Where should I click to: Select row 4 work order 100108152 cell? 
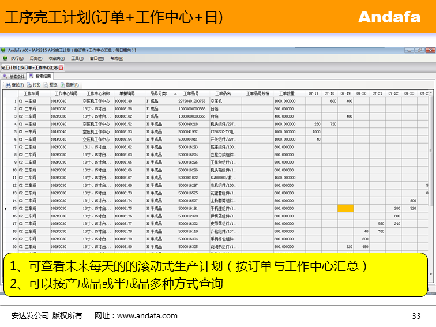pos(123,124)
